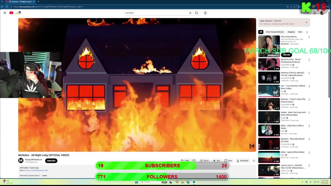
Task: Open options menu for Chat Freely ad
Action: 309,37
